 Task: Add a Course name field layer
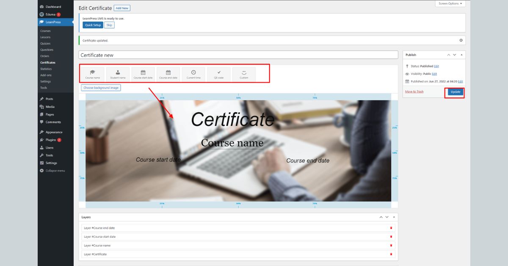[x=92, y=74]
